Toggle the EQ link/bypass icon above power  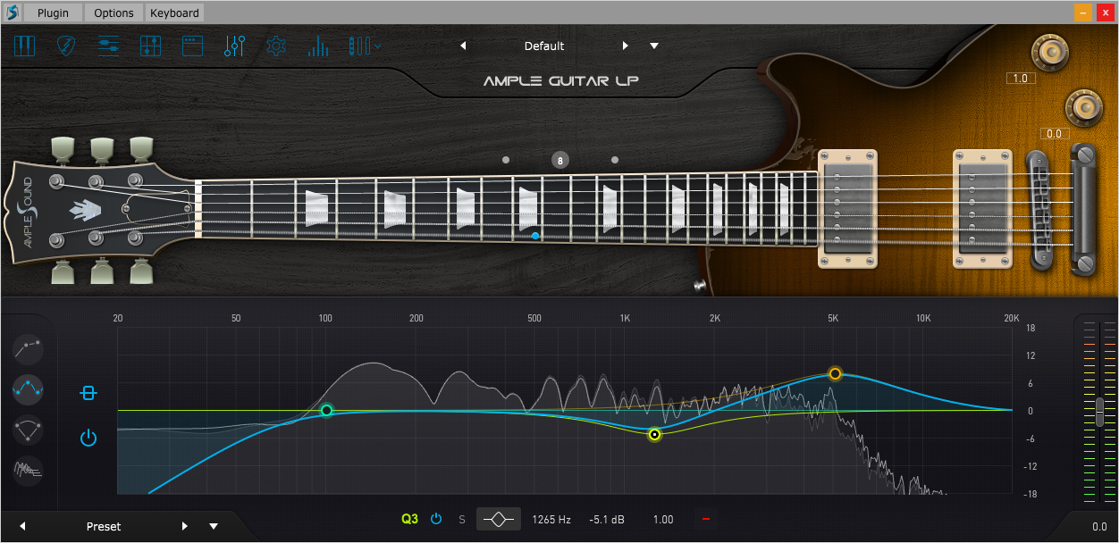pyautogui.click(x=88, y=393)
